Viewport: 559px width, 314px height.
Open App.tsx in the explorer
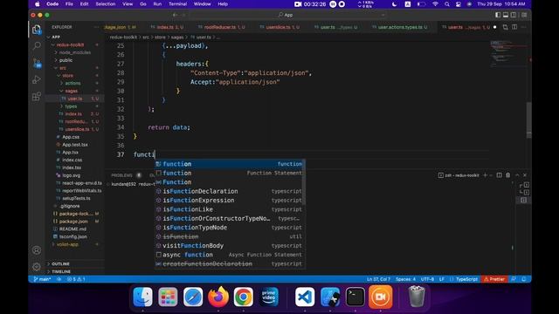[70, 153]
